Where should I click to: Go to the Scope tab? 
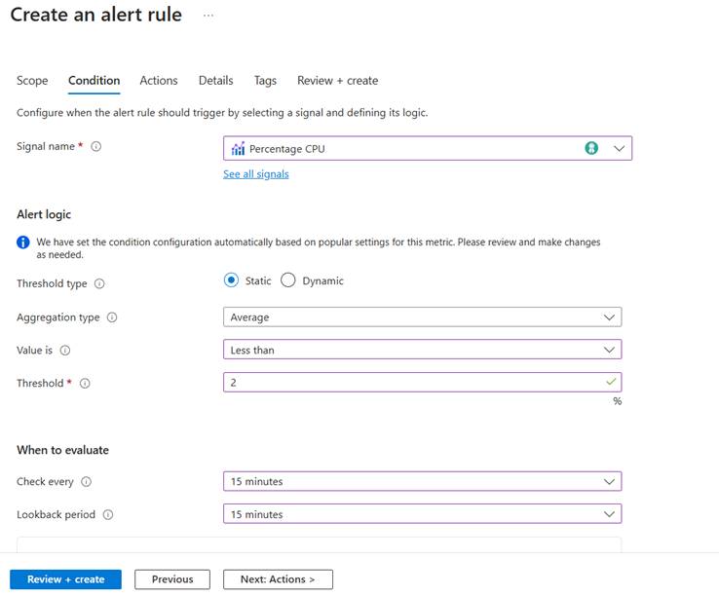(x=32, y=81)
